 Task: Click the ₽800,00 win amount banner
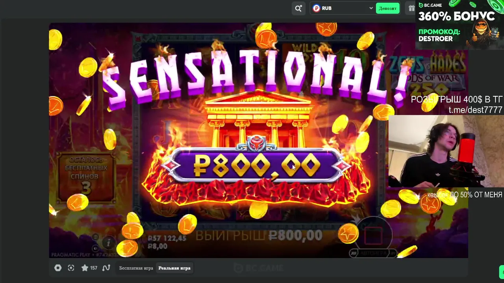tap(257, 165)
